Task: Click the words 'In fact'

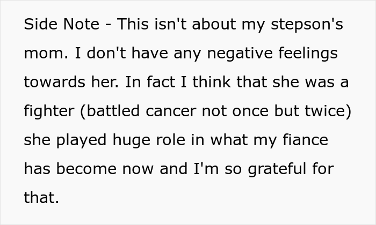Action: [150, 82]
